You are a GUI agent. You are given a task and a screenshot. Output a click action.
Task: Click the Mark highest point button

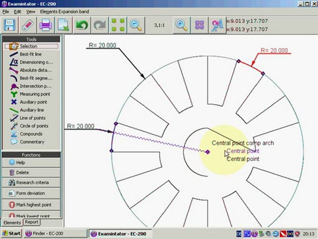coord(31,205)
